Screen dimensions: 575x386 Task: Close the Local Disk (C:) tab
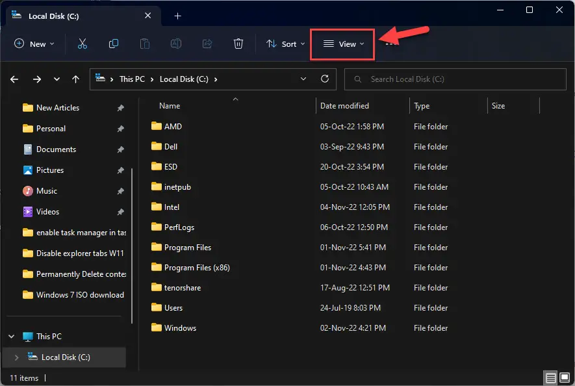tap(147, 16)
